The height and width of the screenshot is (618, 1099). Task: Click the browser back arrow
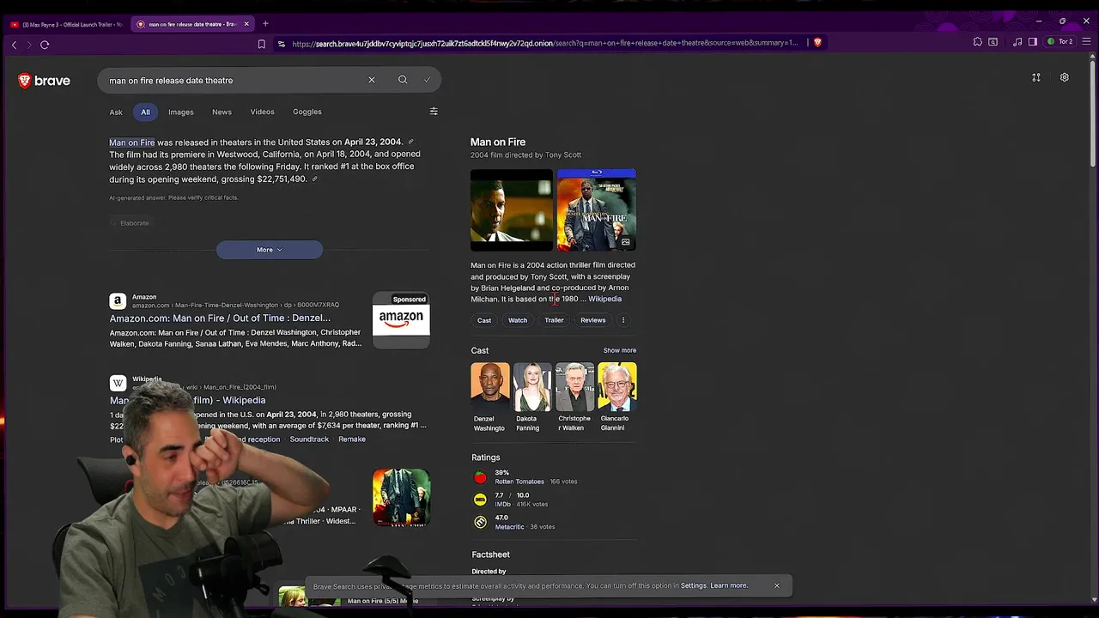coord(14,45)
